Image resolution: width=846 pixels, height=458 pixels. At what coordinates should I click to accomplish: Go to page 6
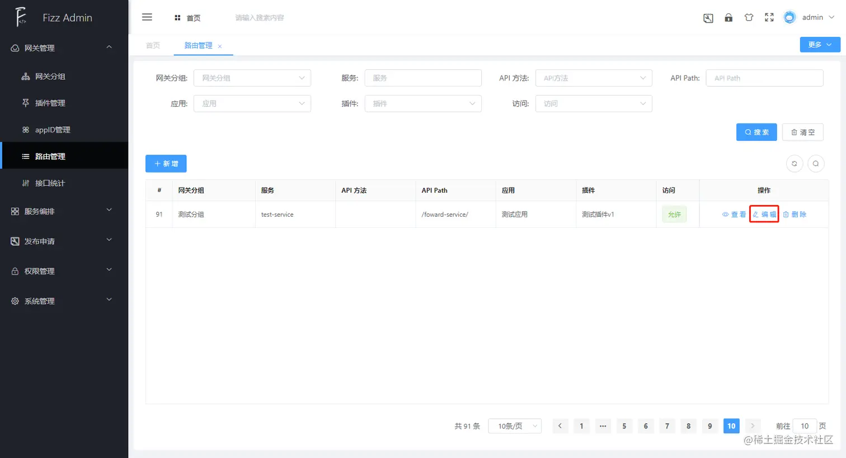coord(646,426)
